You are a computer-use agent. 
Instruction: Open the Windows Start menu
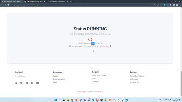click(56, 100)
